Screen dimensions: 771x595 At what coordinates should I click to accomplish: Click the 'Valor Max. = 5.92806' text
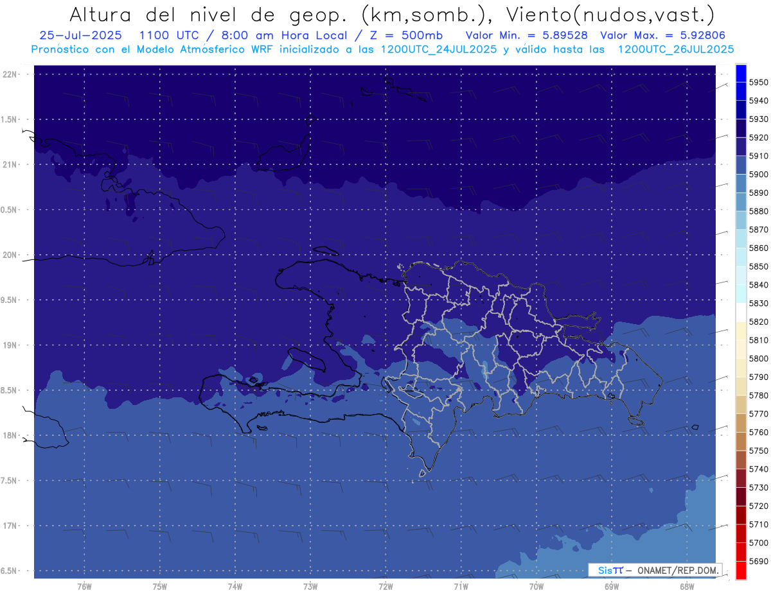point(663,35)
